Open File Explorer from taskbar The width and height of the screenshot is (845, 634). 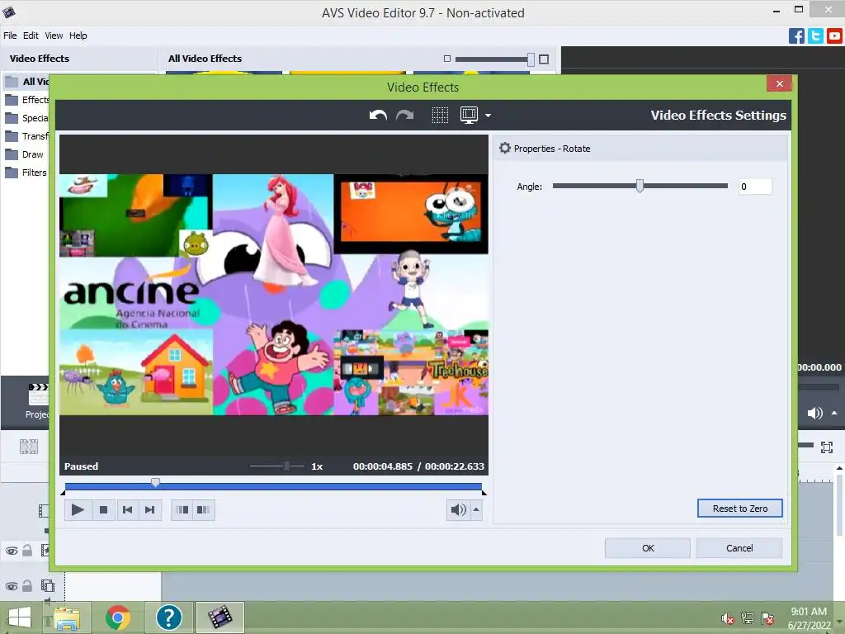67,617
